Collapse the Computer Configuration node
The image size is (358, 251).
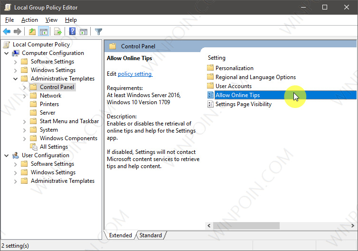click(7, 54)
